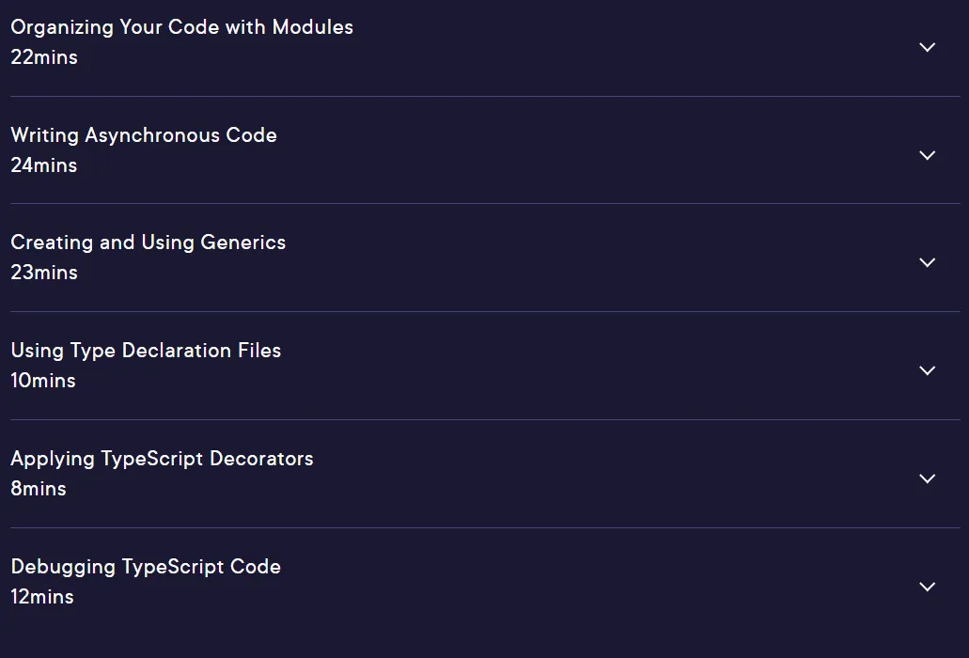Open the Writing Asynchronous Code module title
Image resolution: width=969 pixels, height=658 pixels.
pyautogui.click(x=144, y=135)
